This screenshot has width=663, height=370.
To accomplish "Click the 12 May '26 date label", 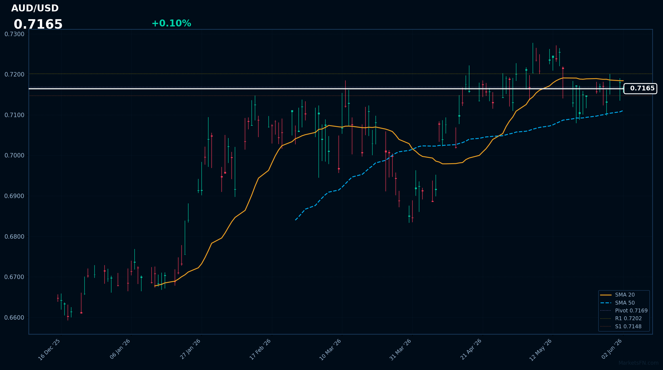I will (541, 350).
